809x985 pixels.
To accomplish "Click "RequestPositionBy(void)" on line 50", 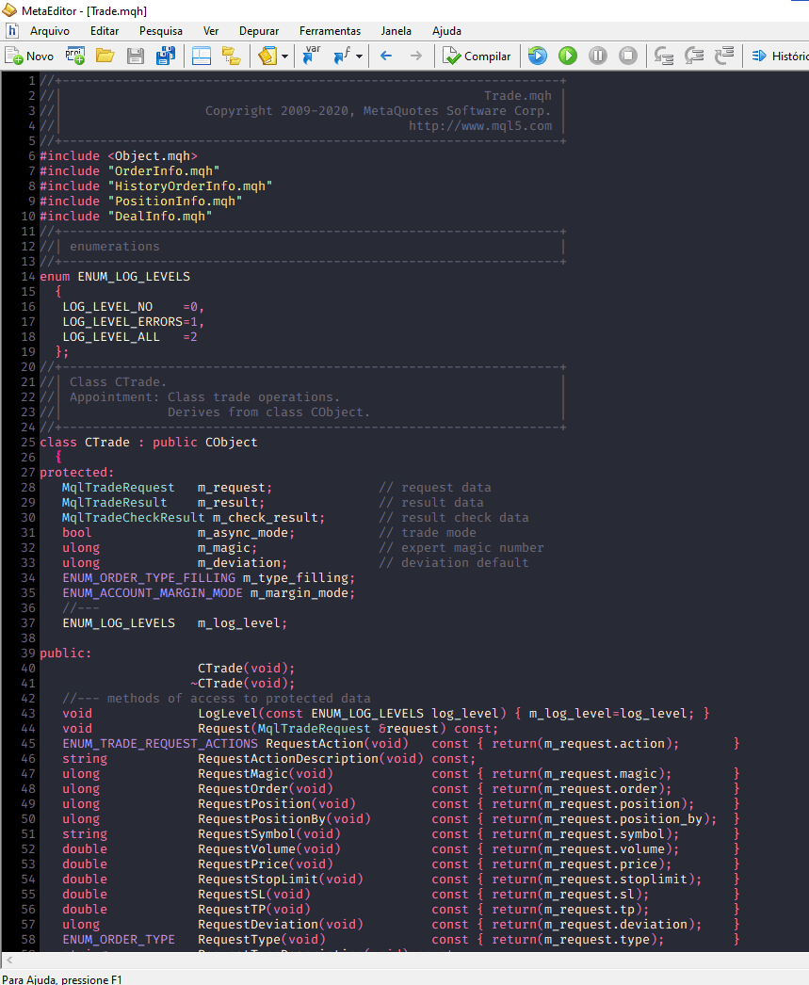I will [x=284, y=819].
